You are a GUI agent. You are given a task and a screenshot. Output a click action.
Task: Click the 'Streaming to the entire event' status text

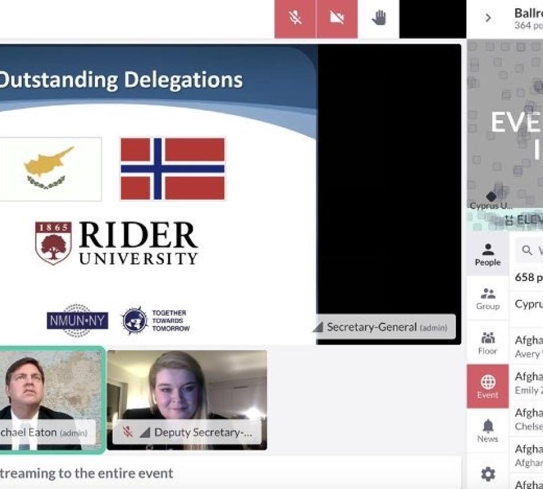[86, 474]
